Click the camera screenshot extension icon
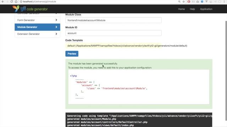This screenshot has width=227, height=127. pyautogui.click(x=198, y=1)
